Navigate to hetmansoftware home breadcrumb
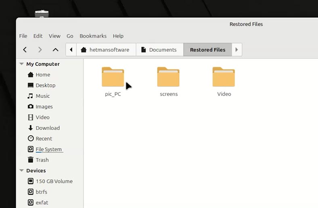Screen dimensions: 318x208 pyautogui.click(x=106, y=50)
